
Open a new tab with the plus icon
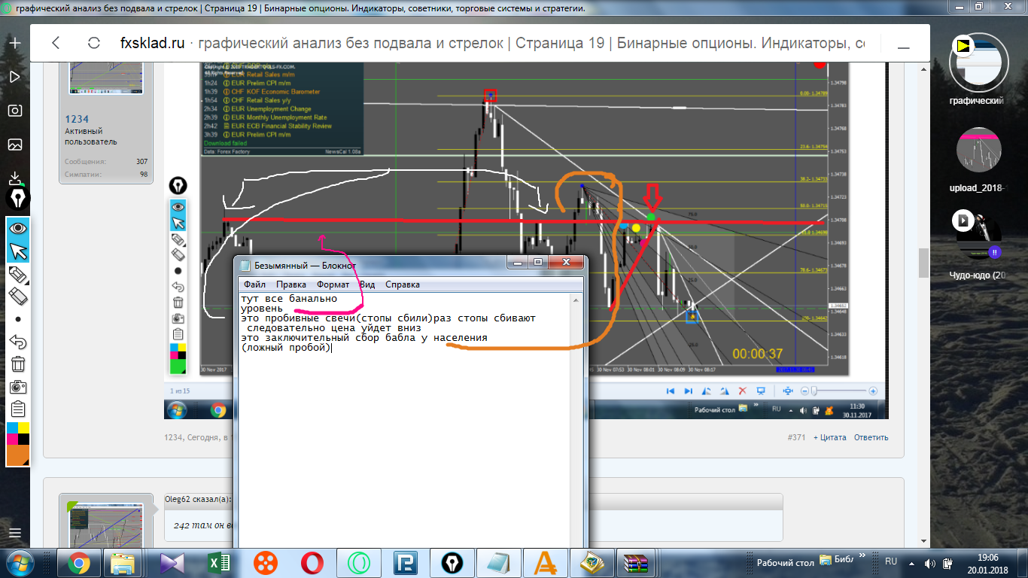(14, 43)
